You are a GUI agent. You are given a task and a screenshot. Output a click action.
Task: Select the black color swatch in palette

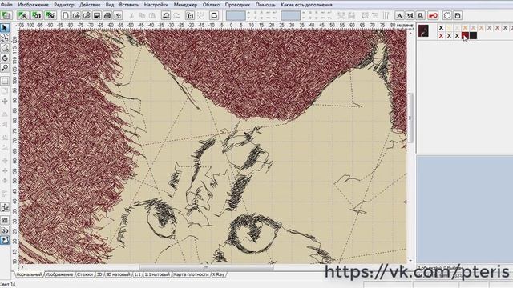473,35
